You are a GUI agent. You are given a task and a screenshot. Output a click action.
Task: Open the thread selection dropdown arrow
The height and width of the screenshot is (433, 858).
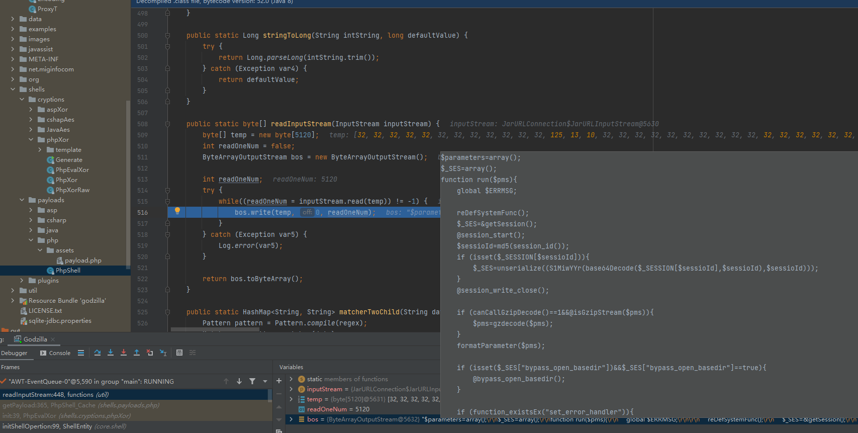click(265, 382)
